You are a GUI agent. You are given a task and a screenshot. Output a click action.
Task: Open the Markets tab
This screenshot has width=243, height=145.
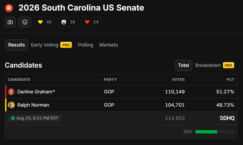point(109,45)
